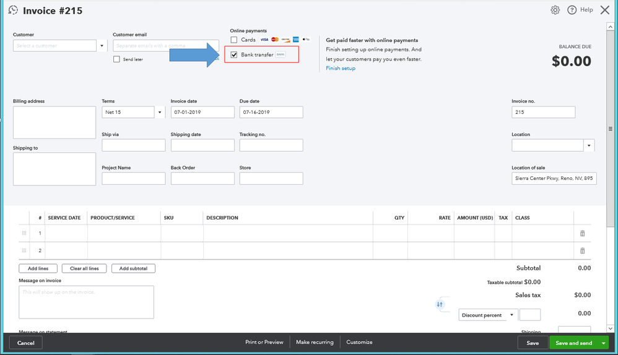The image size is (618, 355).
Task: Expand the Discount percent dropdown
Action: point(511,315)
